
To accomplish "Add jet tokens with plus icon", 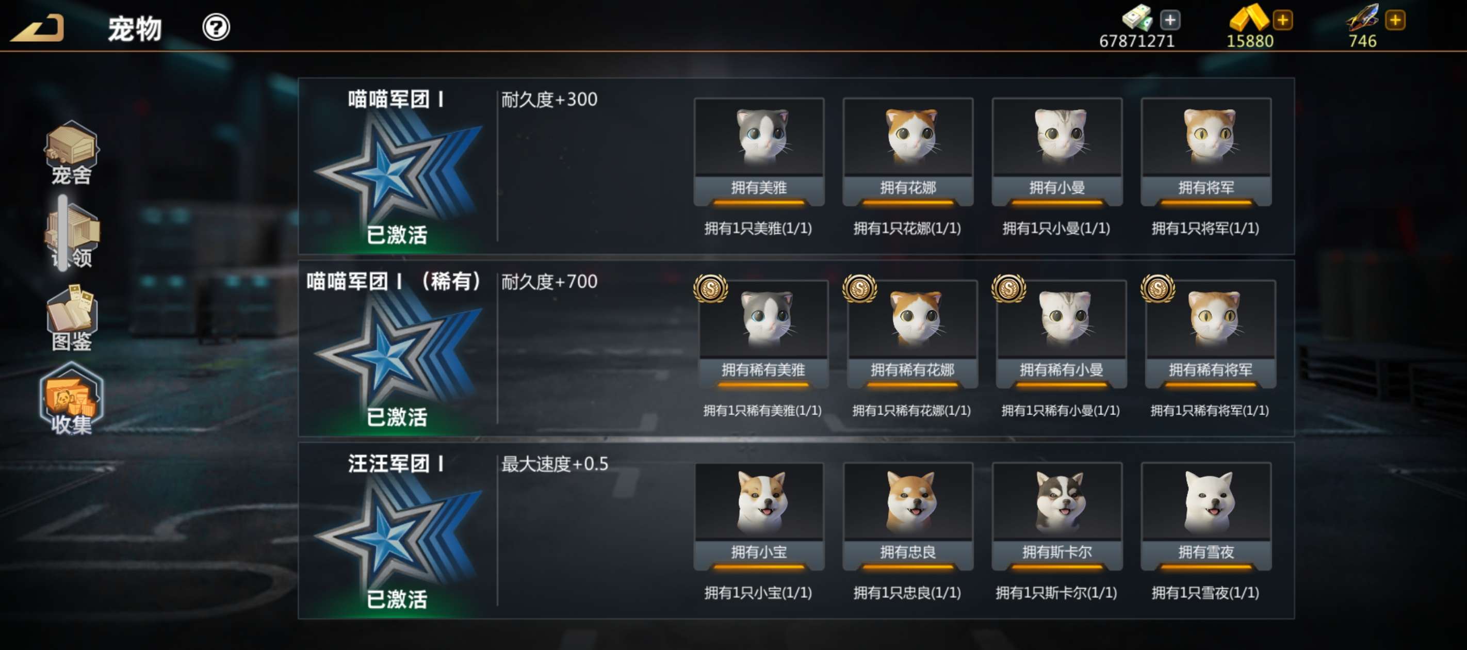I will click(x=1395, y=21).
